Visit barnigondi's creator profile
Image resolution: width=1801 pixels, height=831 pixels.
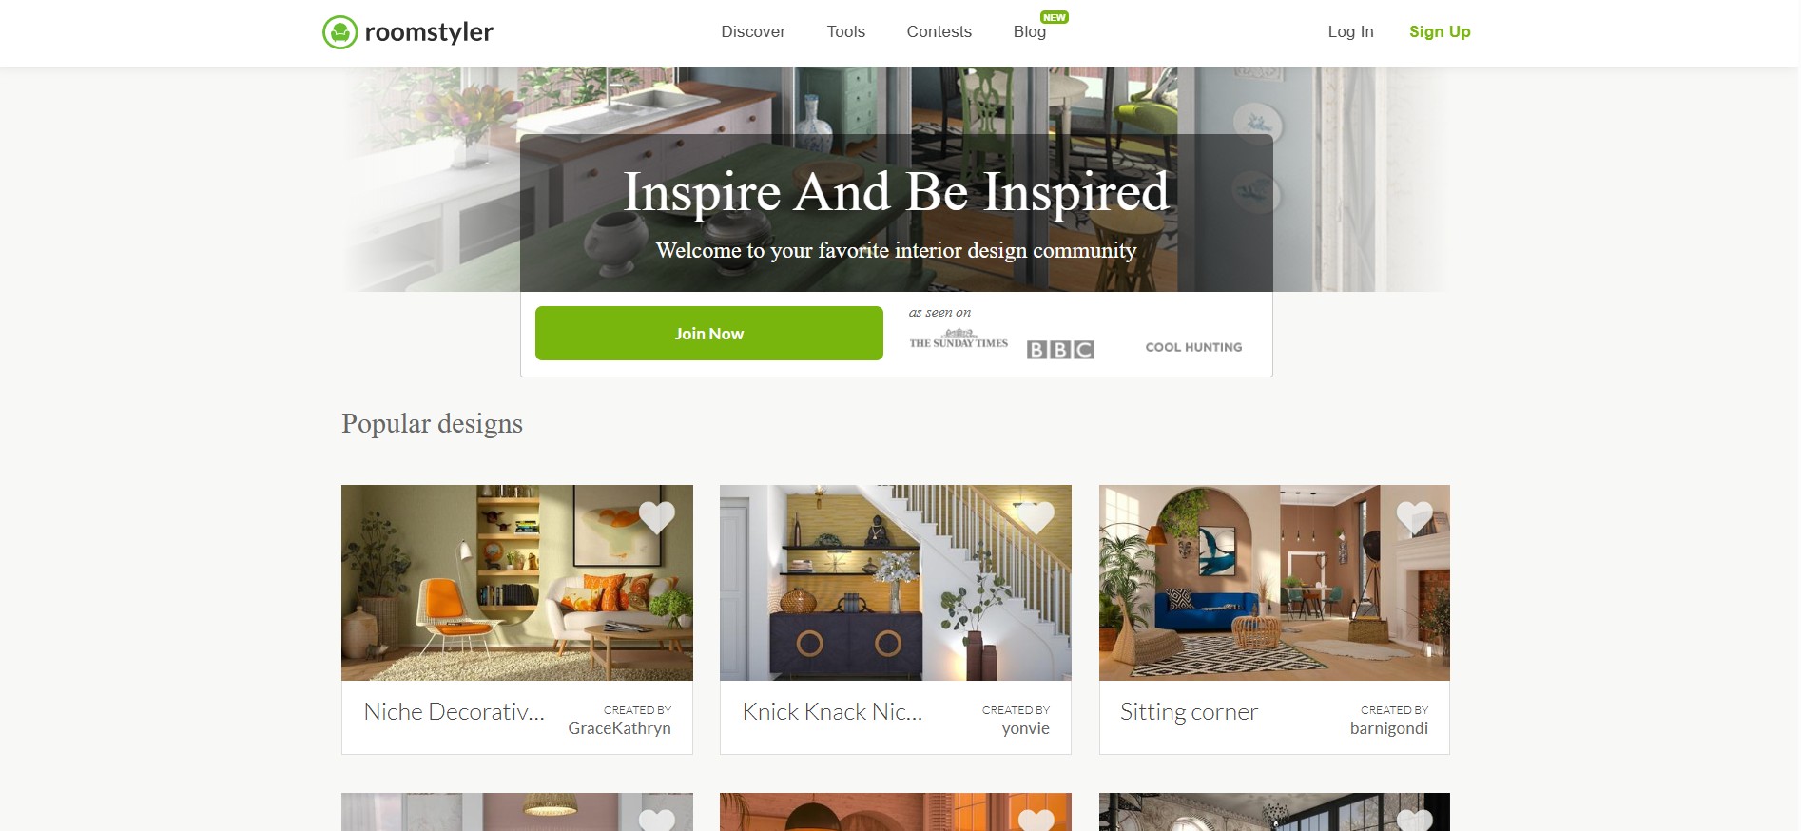[1388, 728]
